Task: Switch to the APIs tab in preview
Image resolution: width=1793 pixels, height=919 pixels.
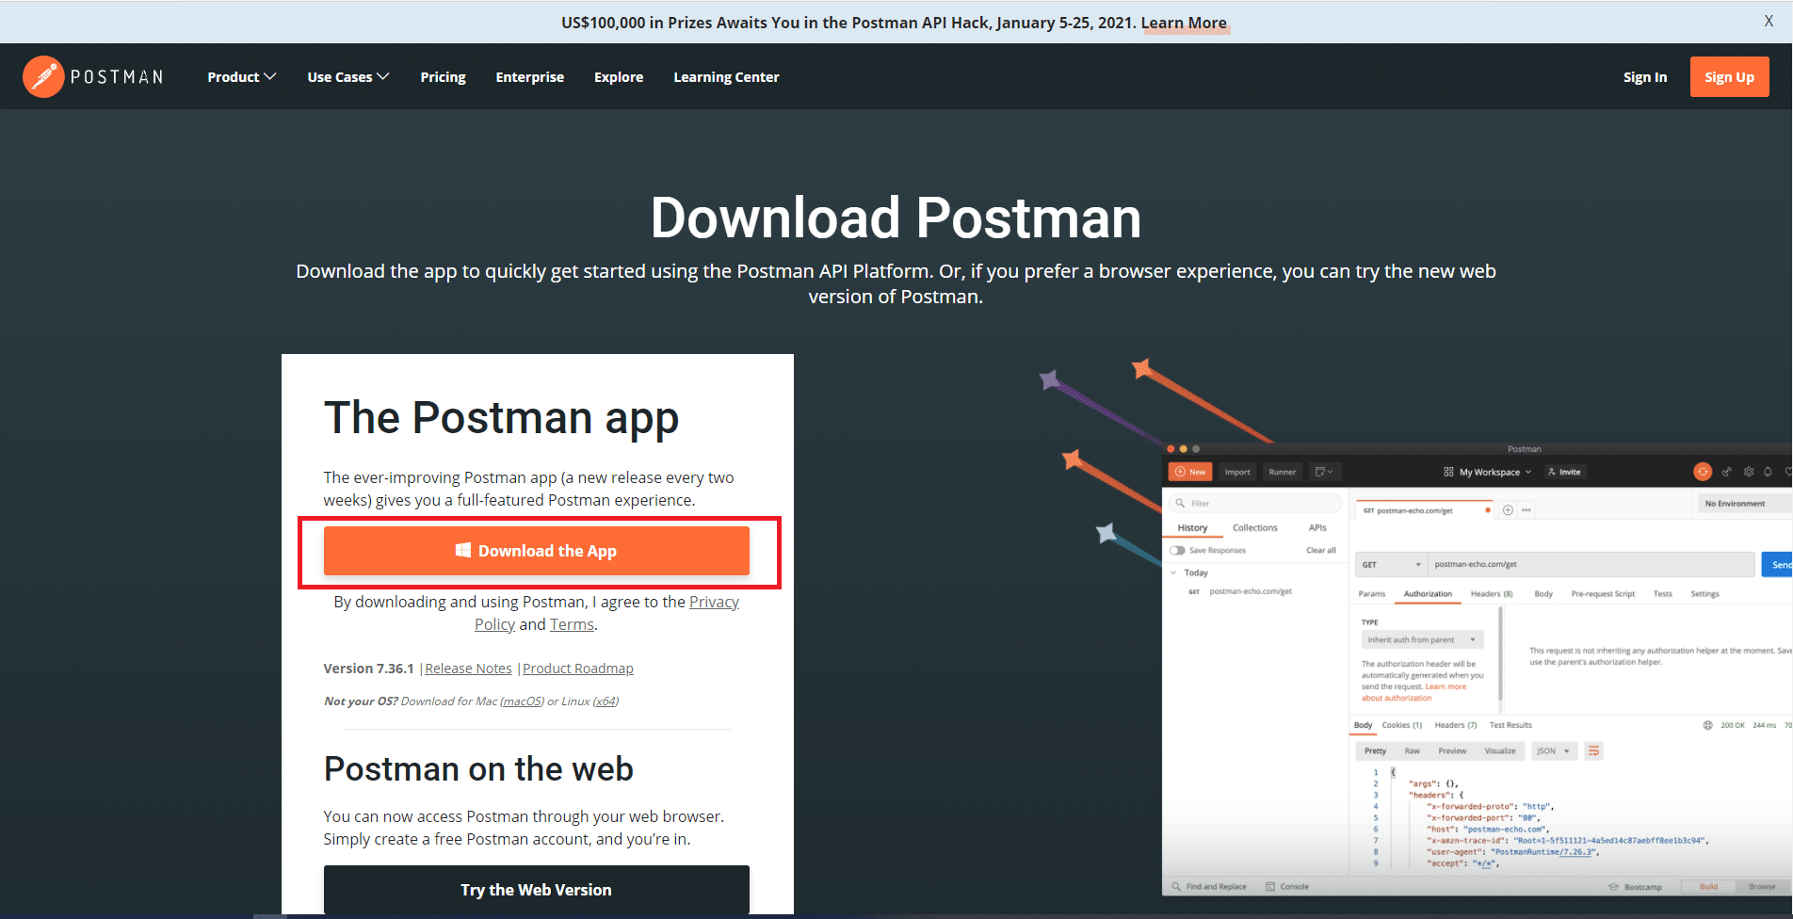Action: (x=1317, y=528)
